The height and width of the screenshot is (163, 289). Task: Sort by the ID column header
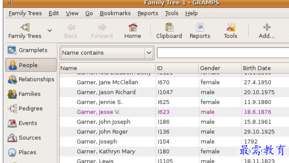(177, 68)
